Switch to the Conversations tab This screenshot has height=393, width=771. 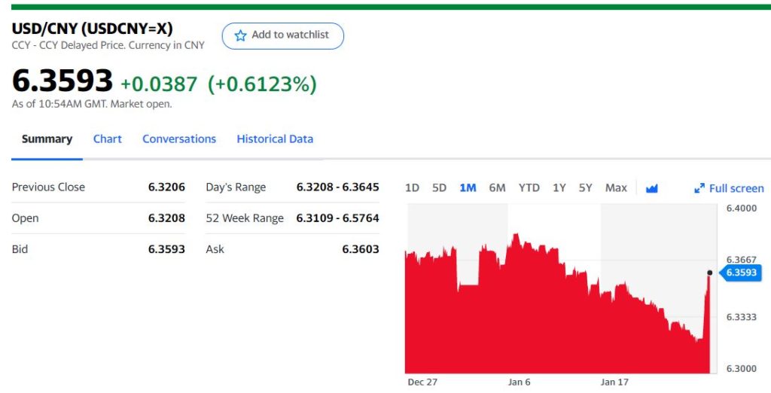click(179, 139)
